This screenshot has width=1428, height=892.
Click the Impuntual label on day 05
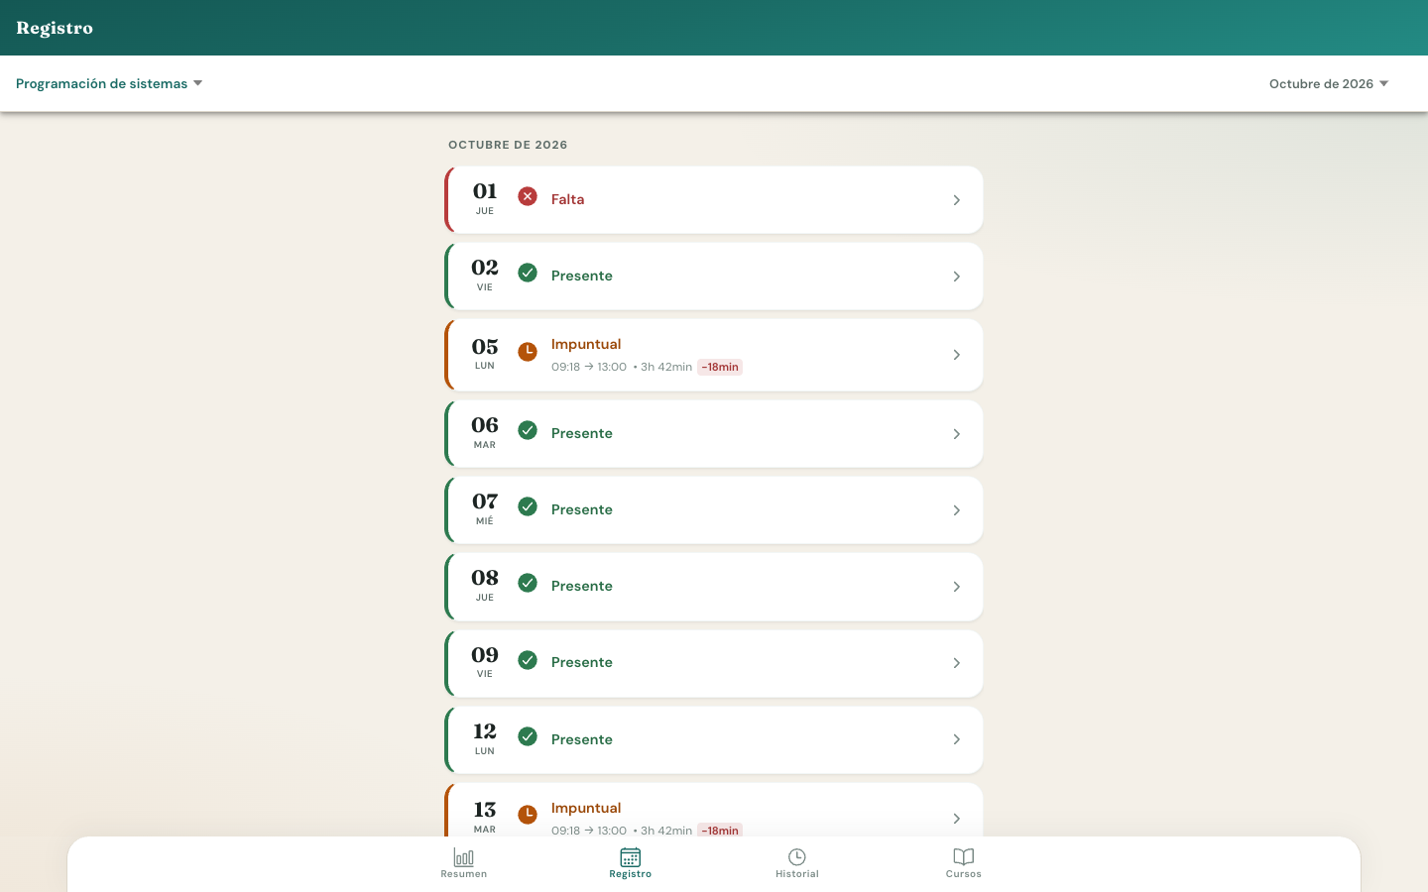(586, 344)
